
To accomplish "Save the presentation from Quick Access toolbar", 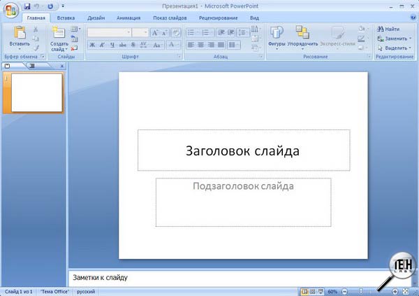I will [x=27, y=6].
